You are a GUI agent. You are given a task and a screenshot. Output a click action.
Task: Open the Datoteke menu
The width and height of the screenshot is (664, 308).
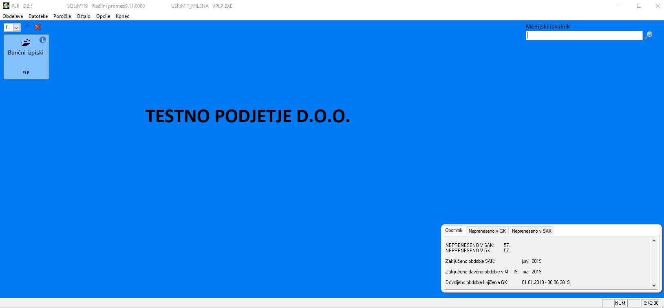[x=38, y=16]
